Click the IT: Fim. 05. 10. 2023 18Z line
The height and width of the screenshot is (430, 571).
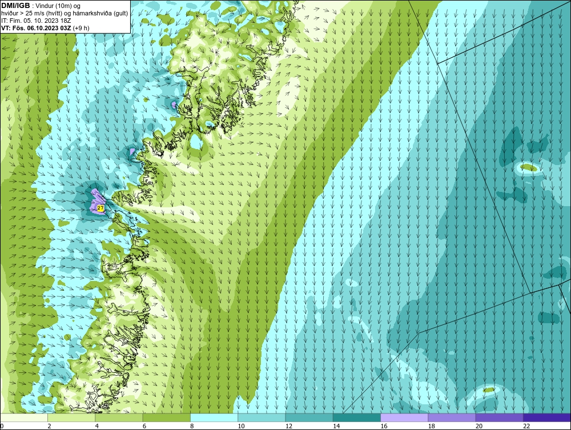click(x=36, y=21)
